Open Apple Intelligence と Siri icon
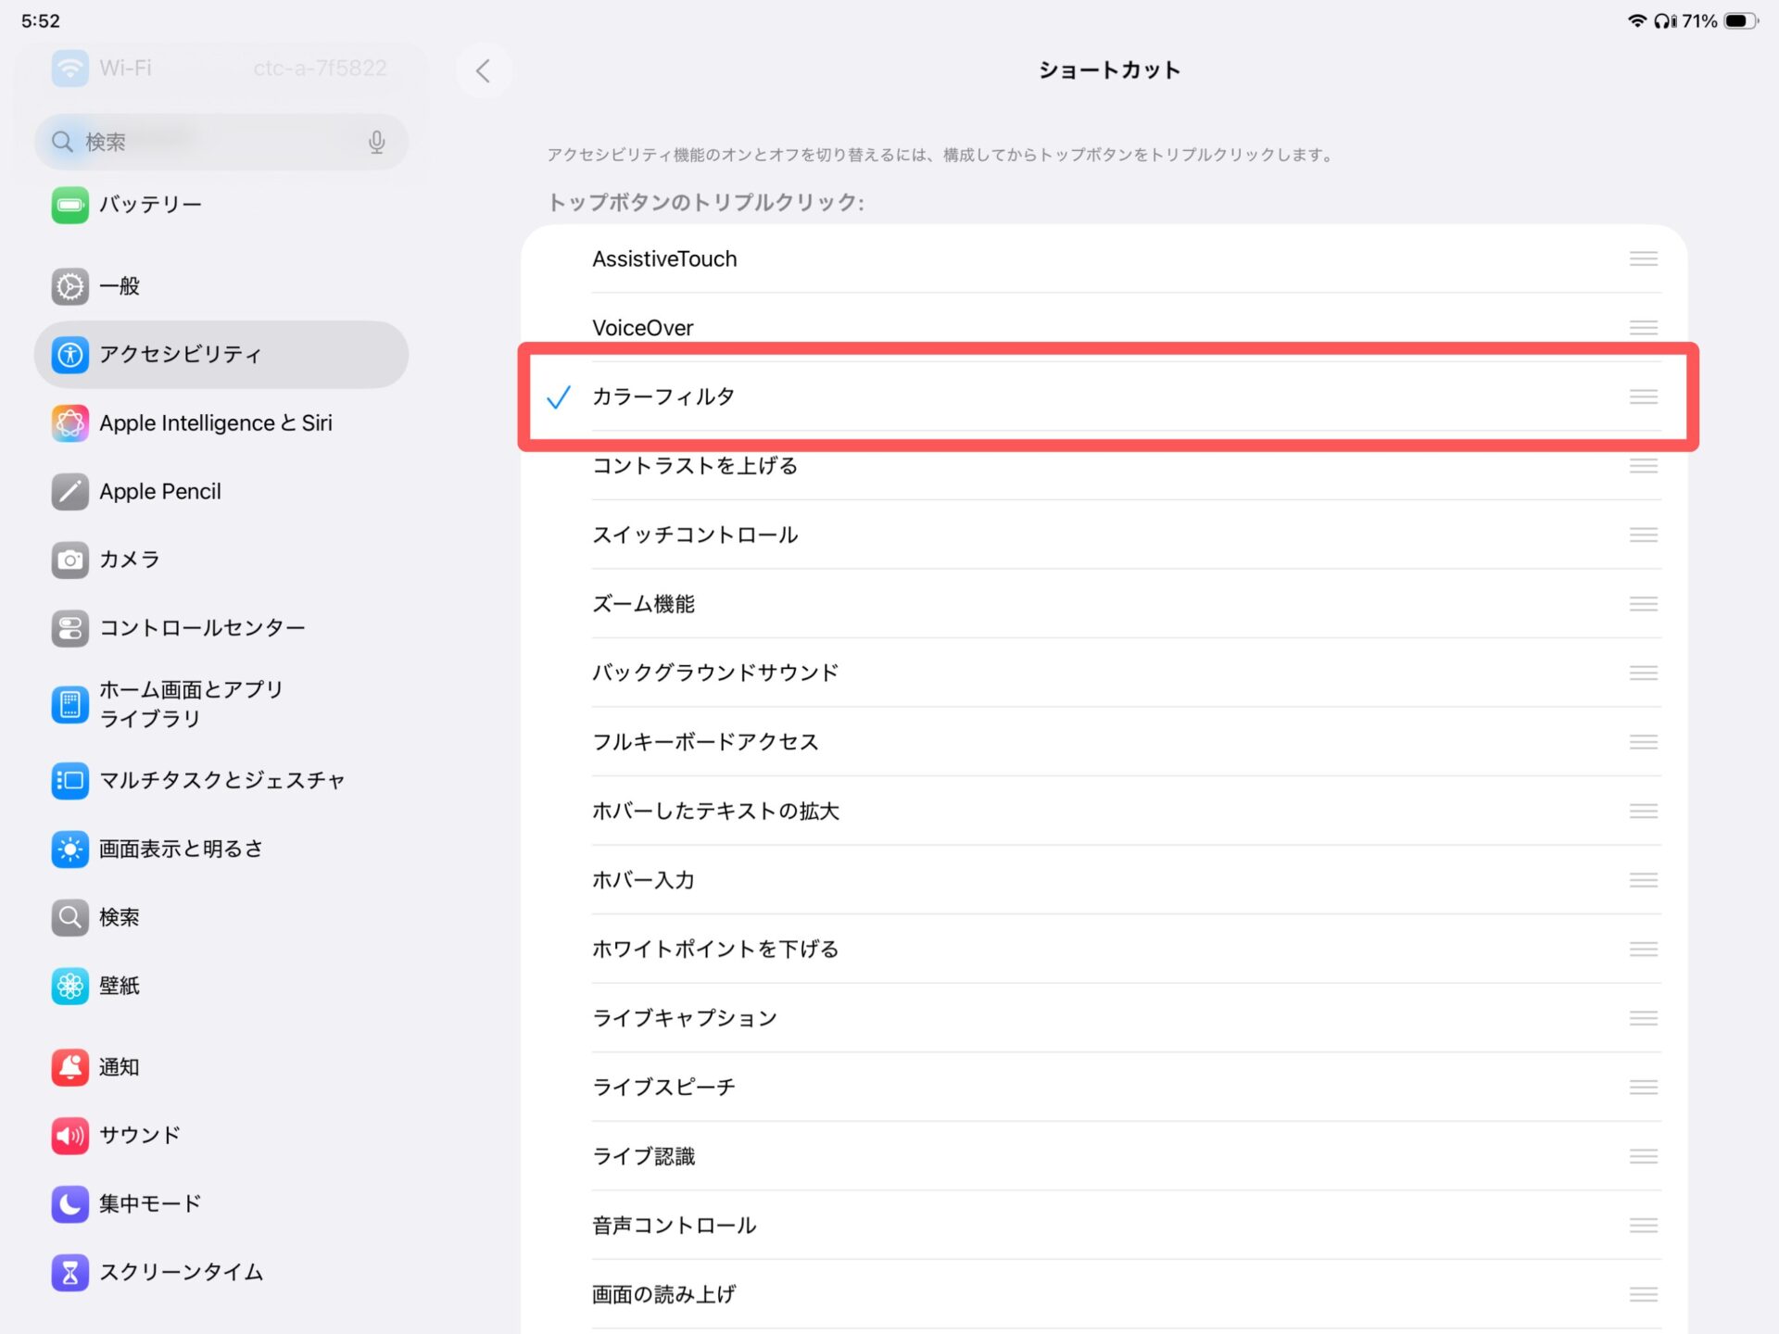Image resolution: width=1779 pixels, height=1334 pixels. [69, 423]
